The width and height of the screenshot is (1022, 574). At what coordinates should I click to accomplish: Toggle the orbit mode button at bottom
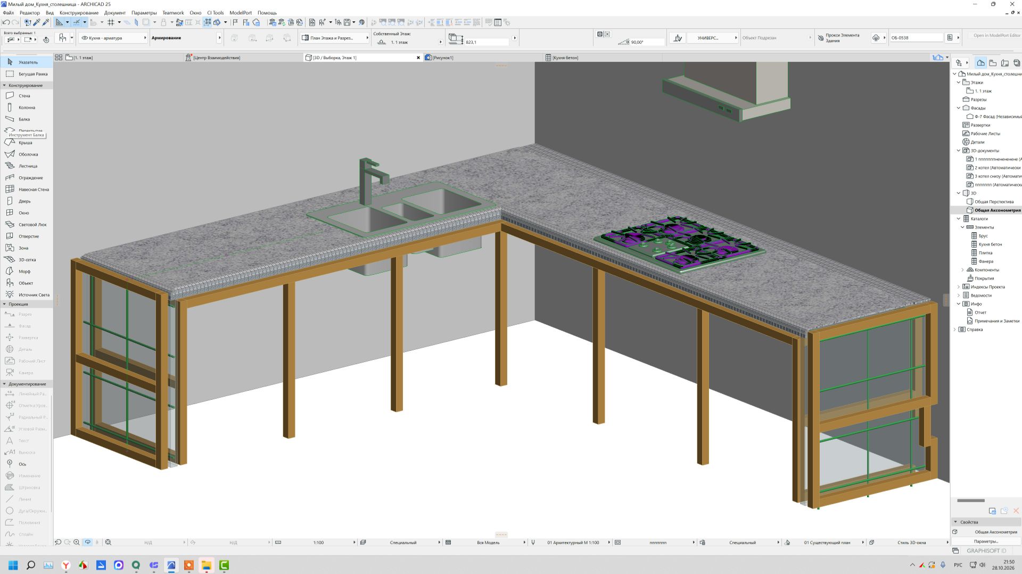tap(88, 543)
